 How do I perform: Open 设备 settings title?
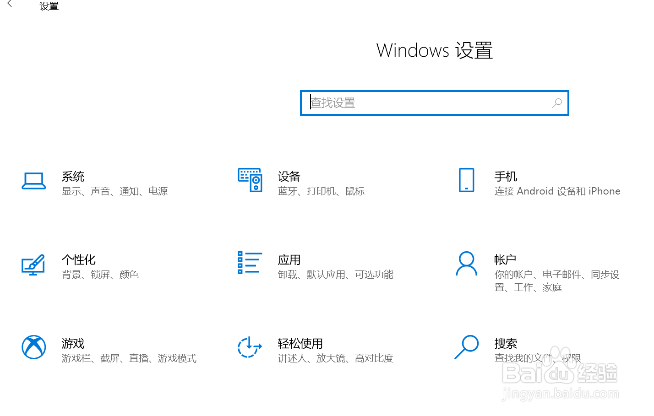[x=289, y=177]
